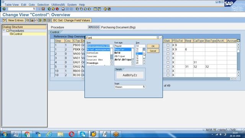Click the Copy As icon beside New Entries
The height and width of the screenshot is (138, 245).
28,20
